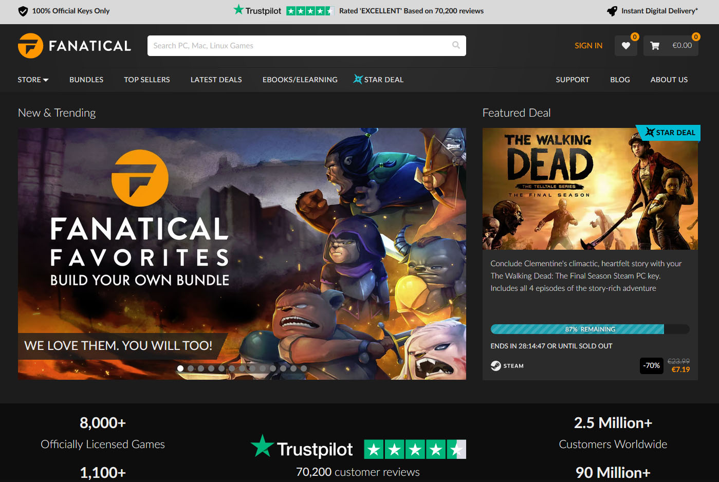Select the second carousel slide dot
The width and height of the screenshot is (719, 482).
191,368
